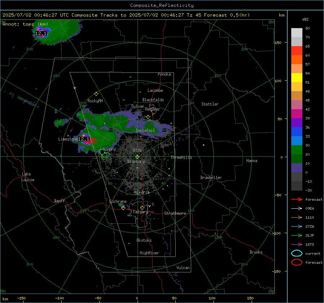
Task: Click the ThreeHills label
Action: pyautogui.click(x=181, y=157)
